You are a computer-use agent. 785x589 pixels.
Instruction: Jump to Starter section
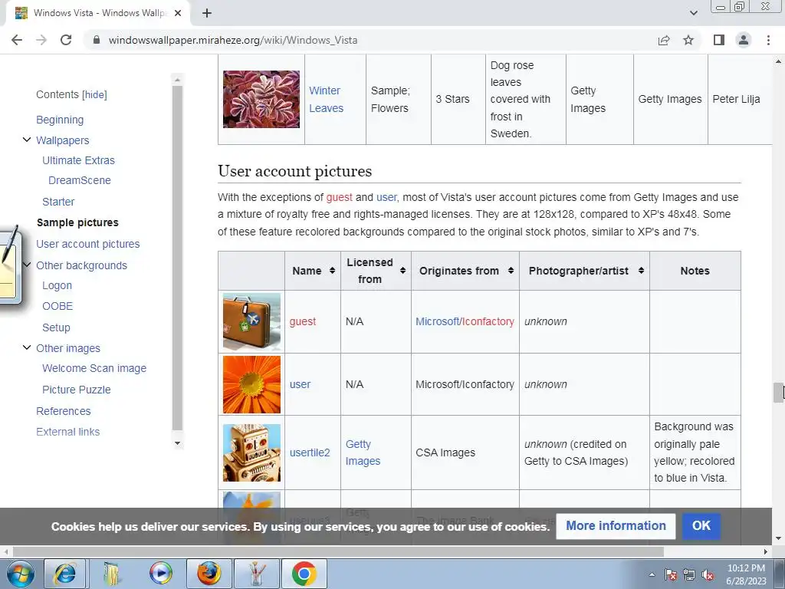[58, 202]
